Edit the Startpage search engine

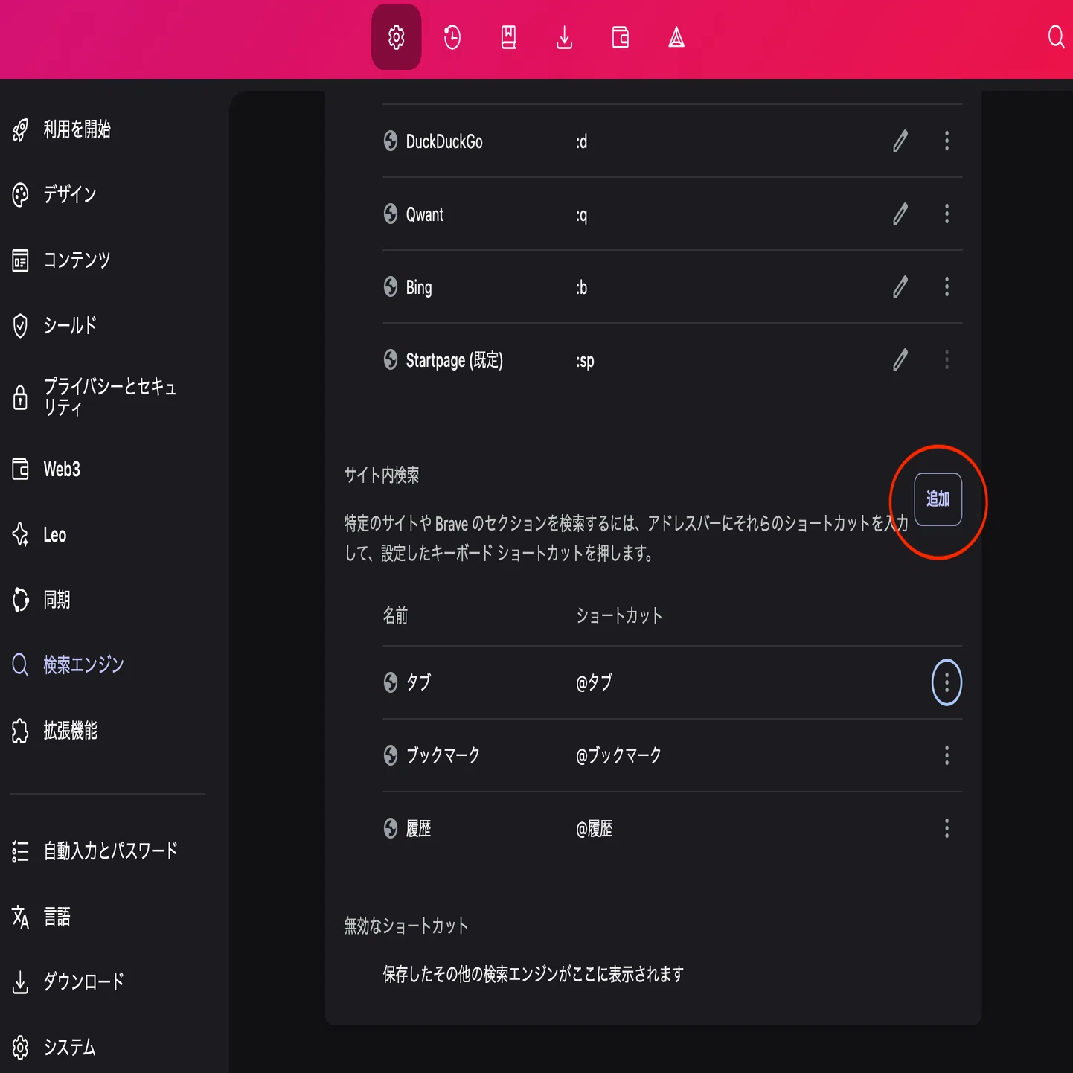[900, 360]
